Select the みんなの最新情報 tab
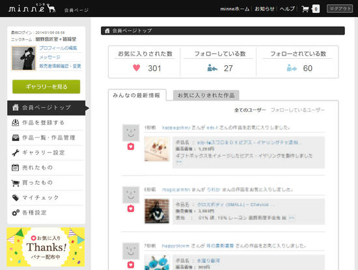The width and height of the screenshot is (358, 270). 137,95
